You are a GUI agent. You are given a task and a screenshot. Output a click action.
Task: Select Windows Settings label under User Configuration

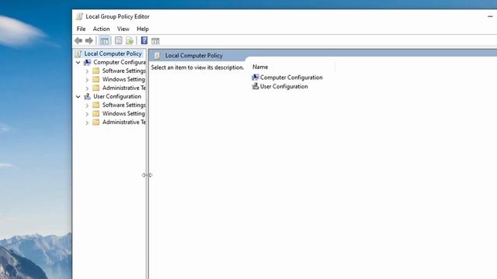coord(123,114)
